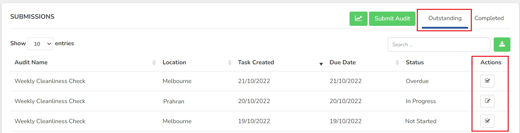Start the Not Started Melbourne audit action
Screen dimensions: 520x133
pos(487,121)
